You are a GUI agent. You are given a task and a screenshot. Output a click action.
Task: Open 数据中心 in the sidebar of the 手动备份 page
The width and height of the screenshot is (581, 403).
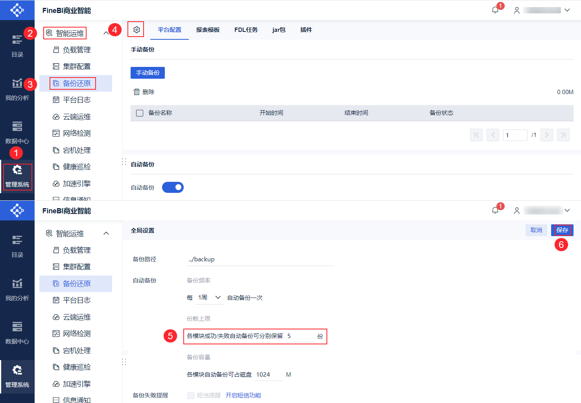point(17,133)
